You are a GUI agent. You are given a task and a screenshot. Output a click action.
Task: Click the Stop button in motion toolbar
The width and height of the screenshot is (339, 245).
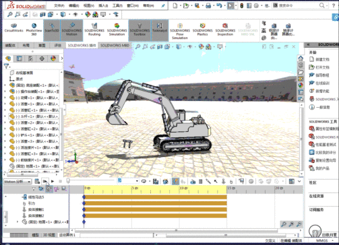click(x=60, y=181)
